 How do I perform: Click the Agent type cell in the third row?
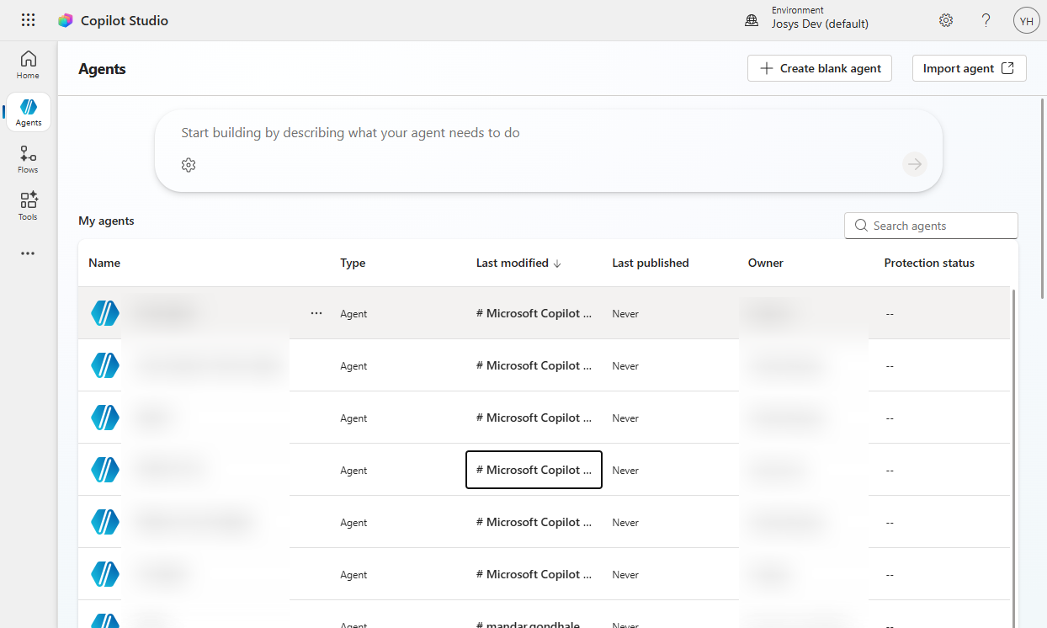[353, 418]
